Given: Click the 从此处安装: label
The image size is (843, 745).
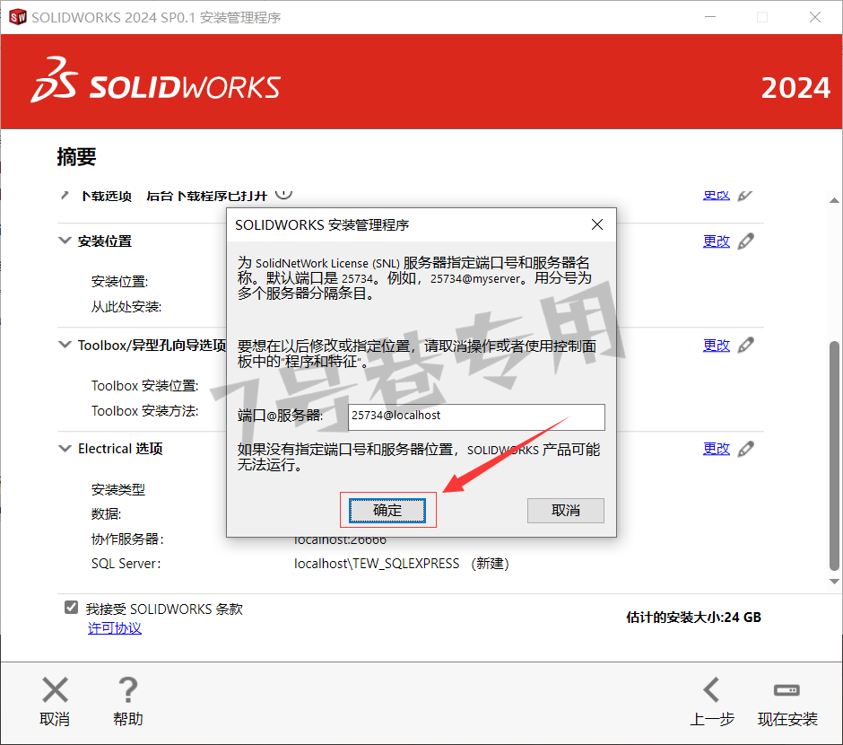Looking at the screenshot, I should [126, 307].
